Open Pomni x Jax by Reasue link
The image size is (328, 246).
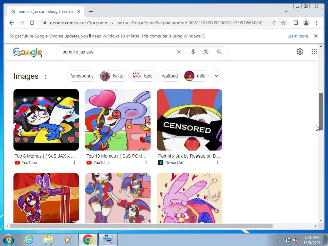189,156
